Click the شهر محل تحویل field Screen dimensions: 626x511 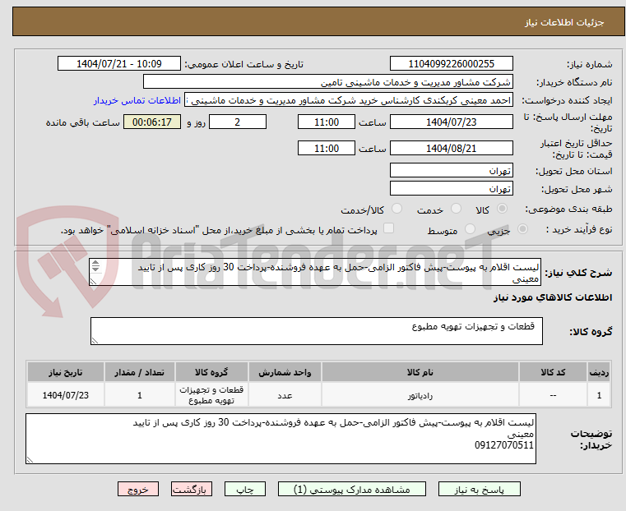(x=451, y=188)
